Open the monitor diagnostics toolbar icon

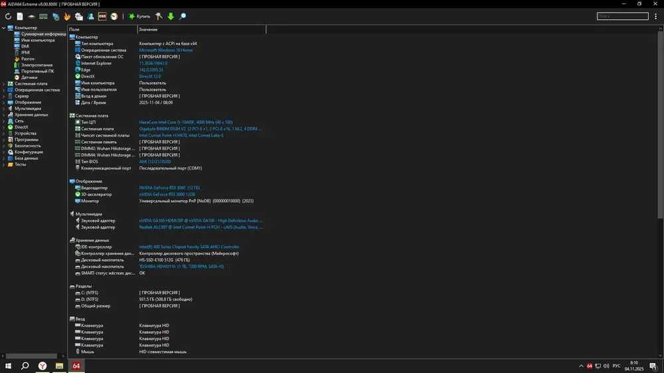click(56, 17)
